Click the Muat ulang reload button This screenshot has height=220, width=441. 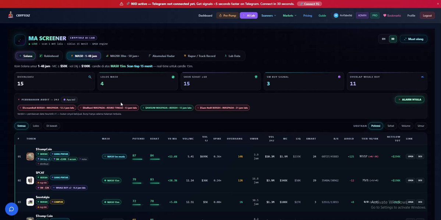pos(413,39)
